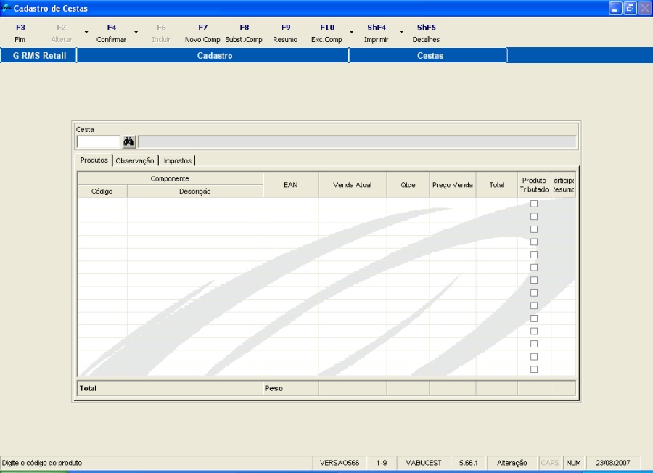Click the Cesta code input field

[x=98, y=142]
